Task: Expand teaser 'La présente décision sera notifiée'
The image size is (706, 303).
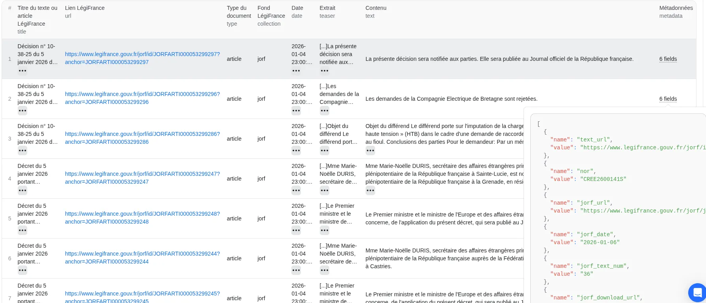Action: coord(325,71)
